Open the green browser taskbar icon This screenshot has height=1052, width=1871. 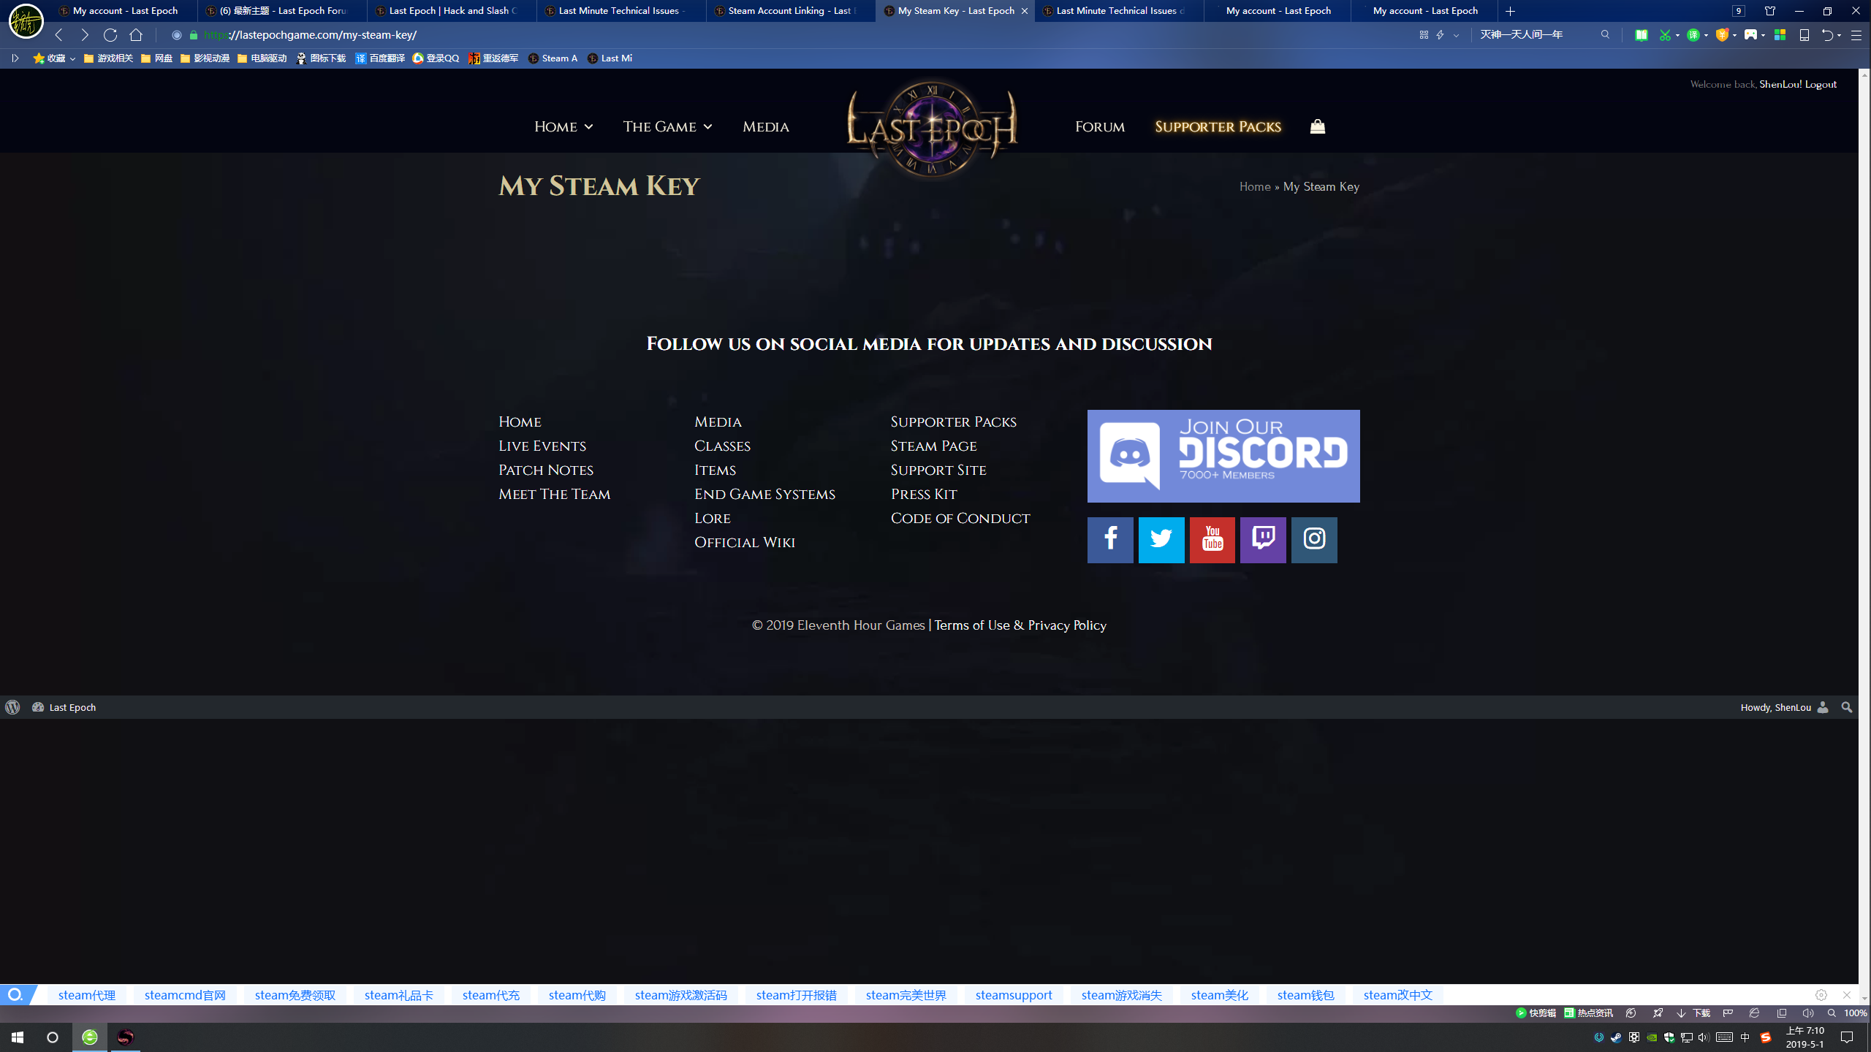tap(90, 1037)
